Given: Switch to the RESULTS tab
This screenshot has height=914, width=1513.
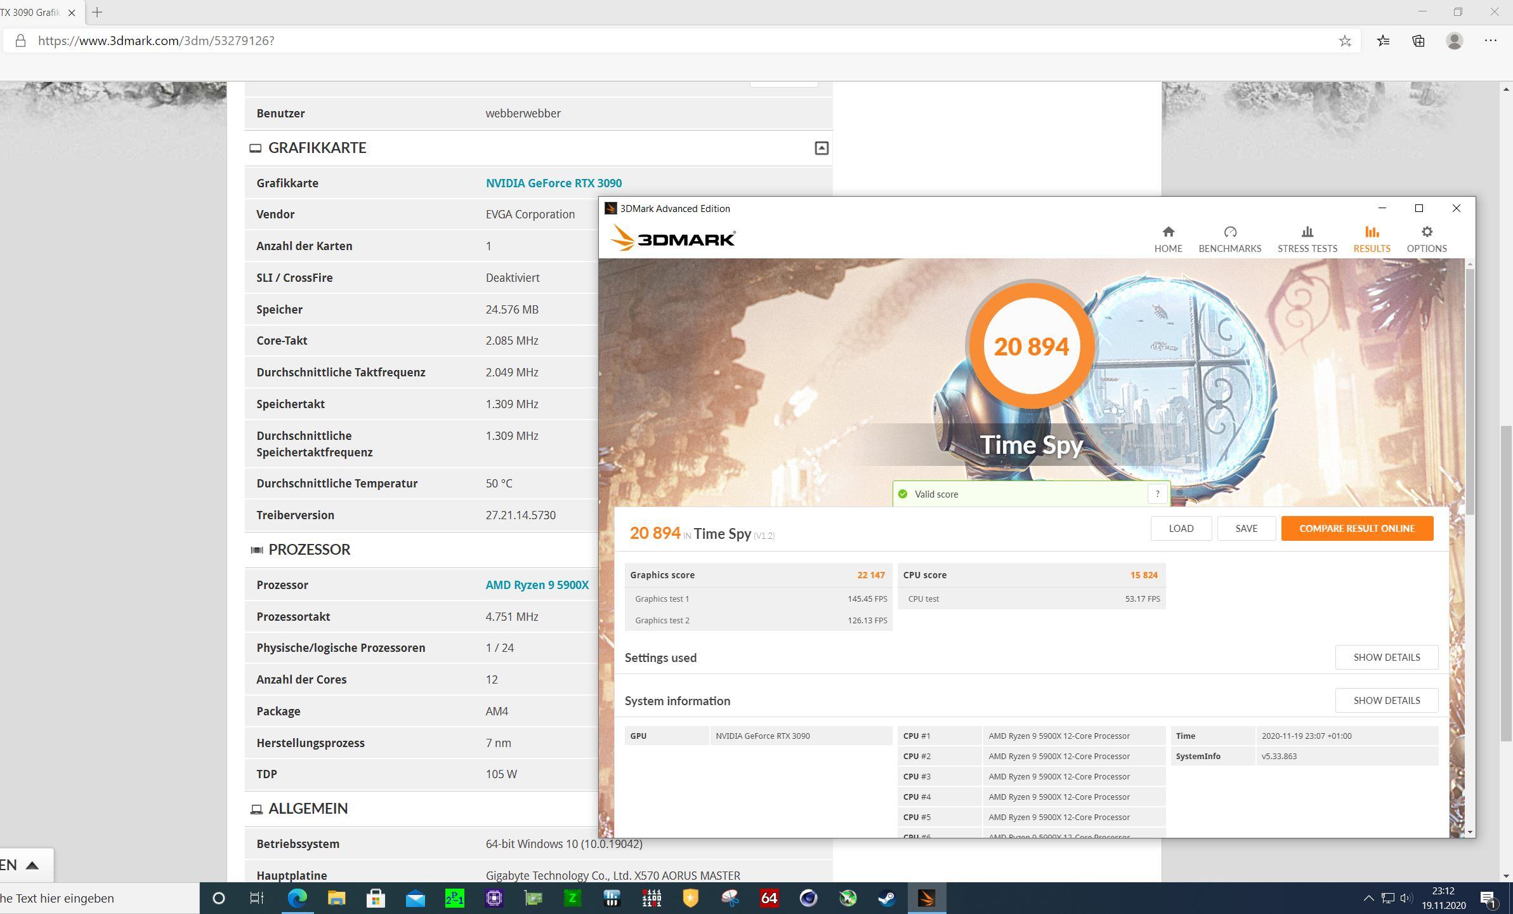Looking at the screenshot, I should (1372, 239).
